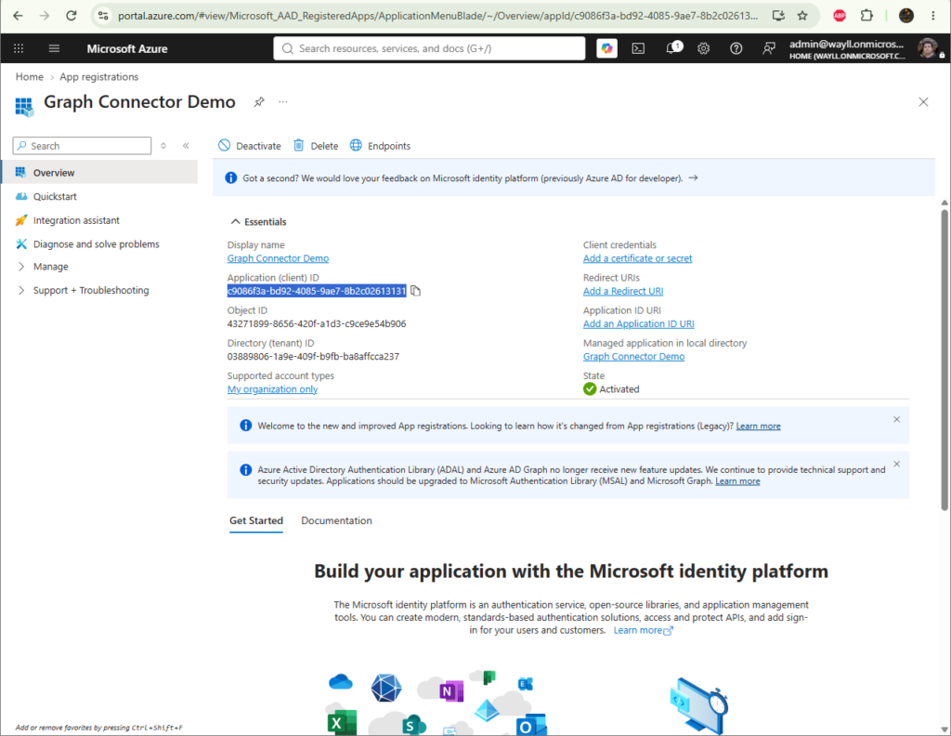Click the sidebar expand/collapse all arrows icon
This screenshot has width=951, height=736.
coord(163,146)
